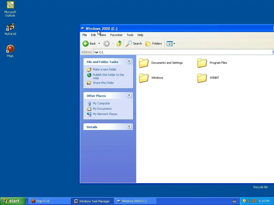Click the drive icon in address bar
274x205 pixels.
point(96,52)
